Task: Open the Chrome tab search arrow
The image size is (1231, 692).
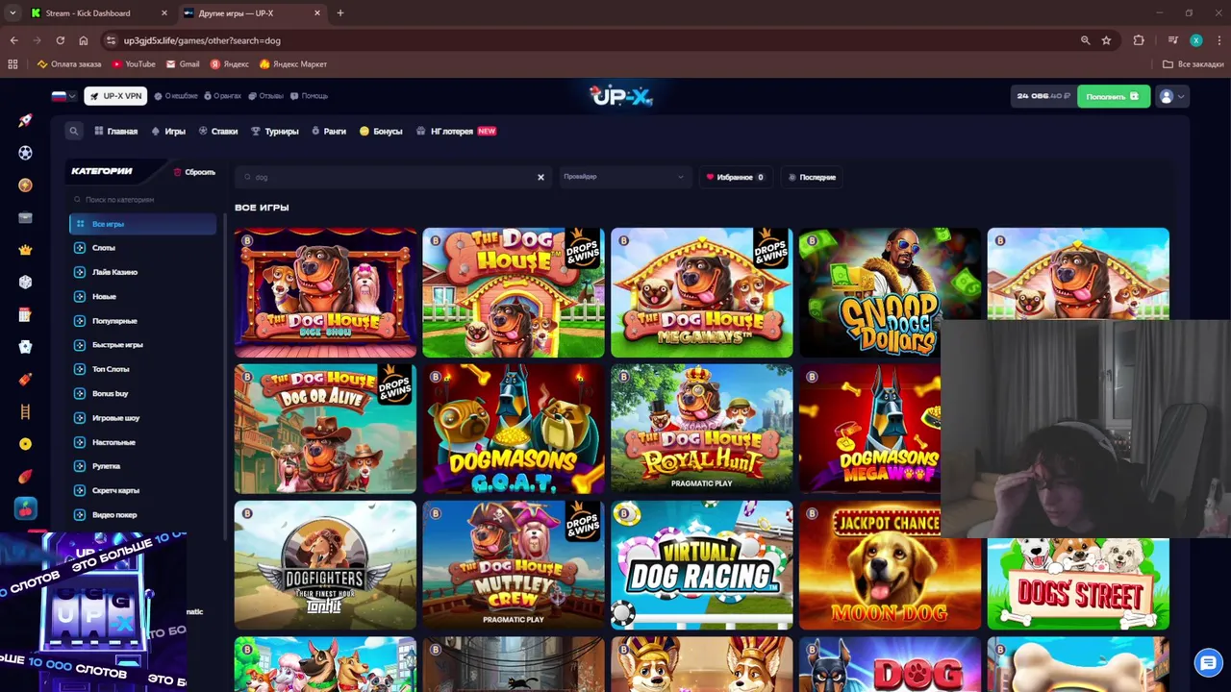Action: pos(13,12)
